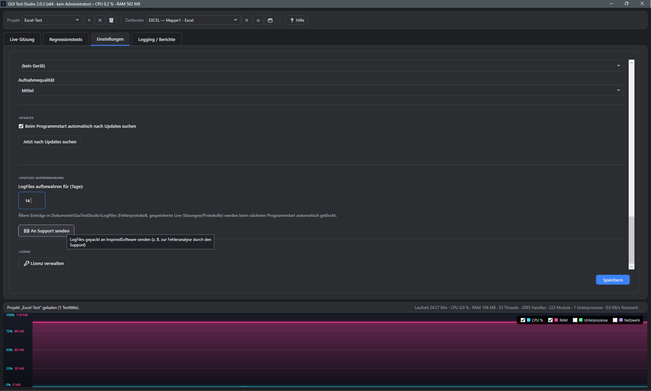Click the cyan CPU color swatch
The image size is (651, 391).
(x=529, y=320)
